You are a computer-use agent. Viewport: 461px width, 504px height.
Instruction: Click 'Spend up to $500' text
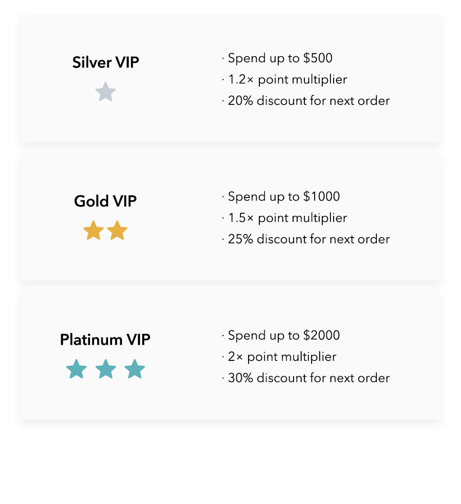280,58
